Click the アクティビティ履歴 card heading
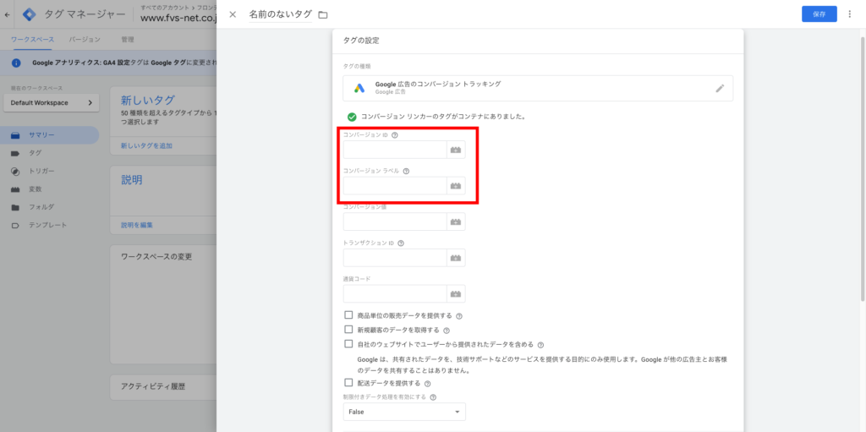Viewport: 866px width, 432px height. (x=153, y=386)
